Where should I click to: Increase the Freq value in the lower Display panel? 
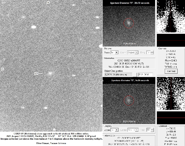pyautogui.click(x=152, y=129)
